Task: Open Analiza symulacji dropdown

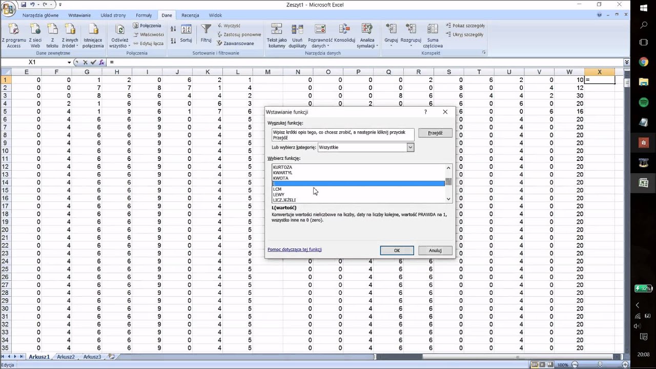Action: click(367, 36)
